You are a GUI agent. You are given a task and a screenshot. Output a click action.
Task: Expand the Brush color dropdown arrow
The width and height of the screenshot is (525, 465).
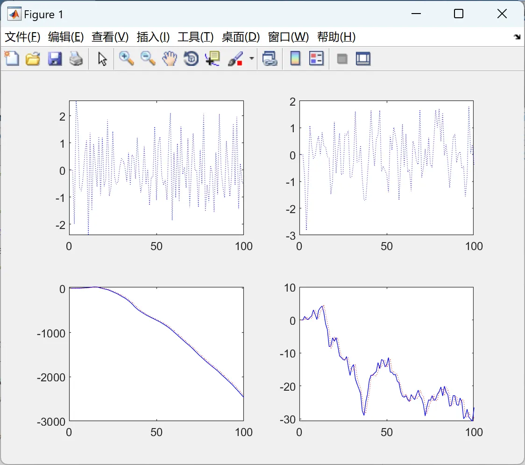coord(251,58)
